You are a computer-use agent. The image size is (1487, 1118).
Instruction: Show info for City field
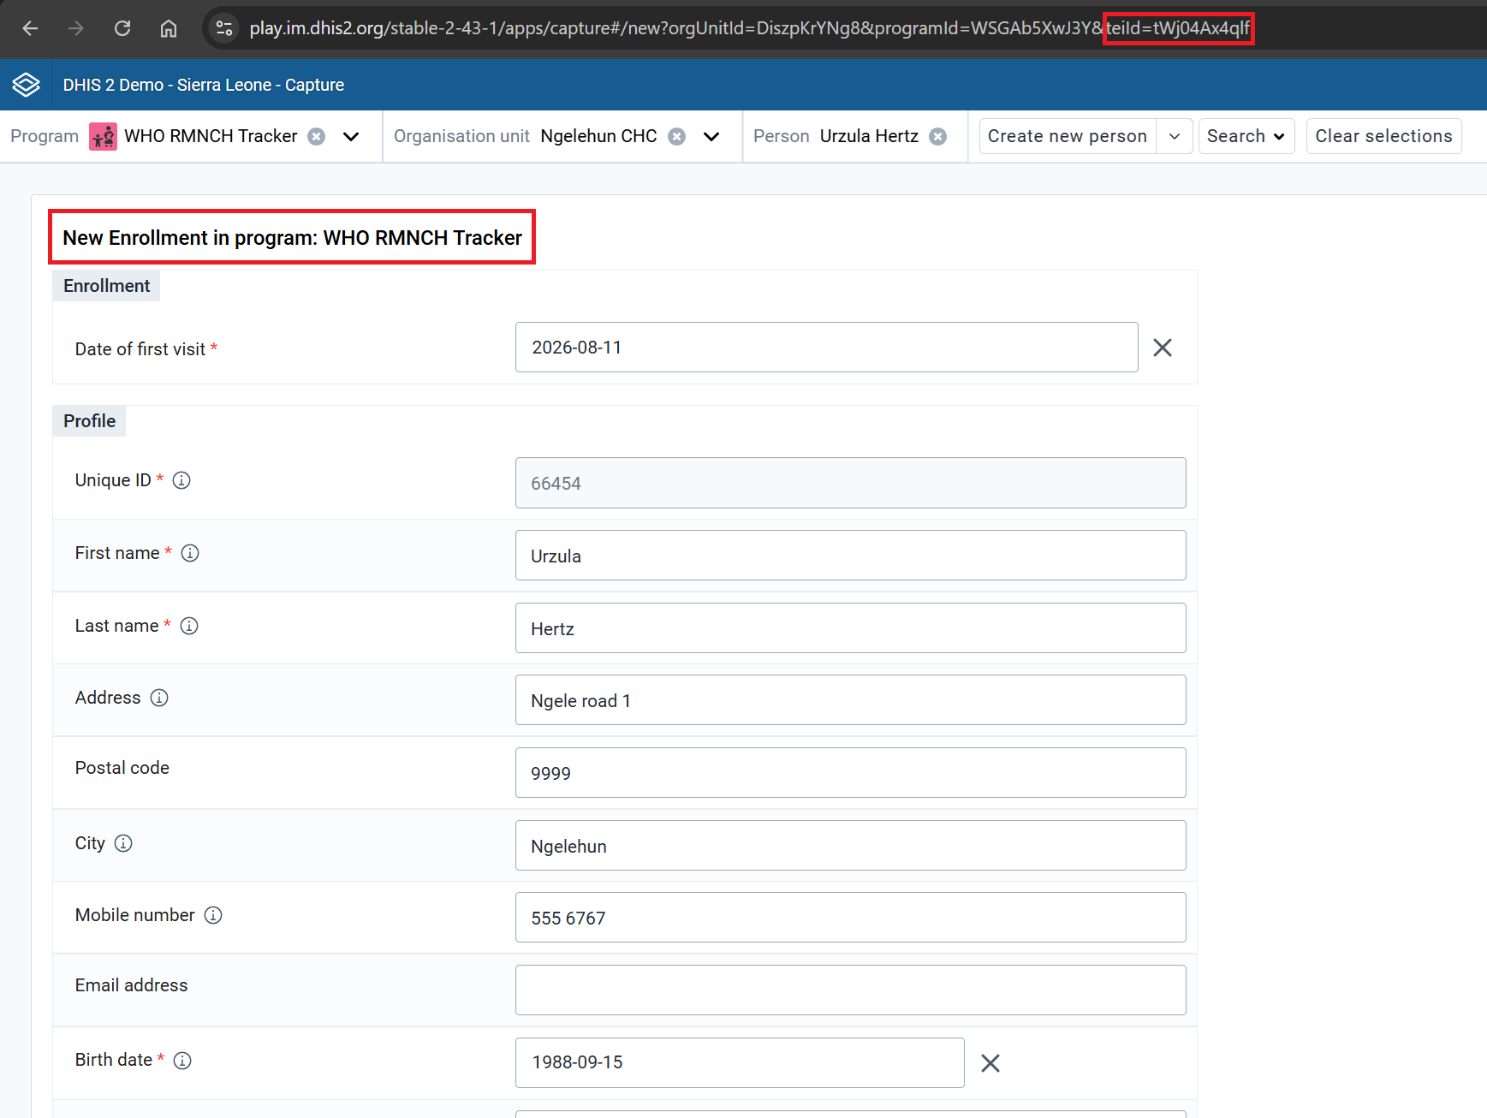coord(123,843)
